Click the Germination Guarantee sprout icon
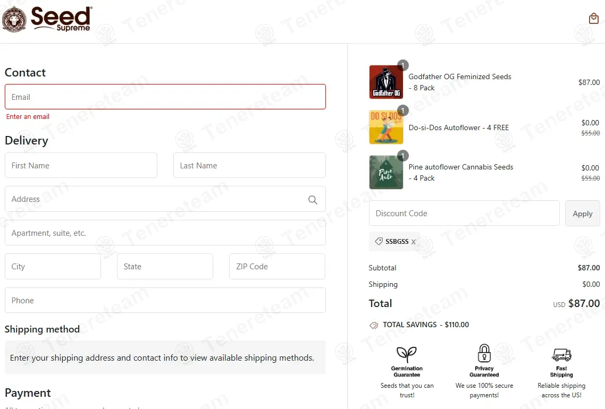Screen dimensions: 605x409 click(x=407, y=354)
